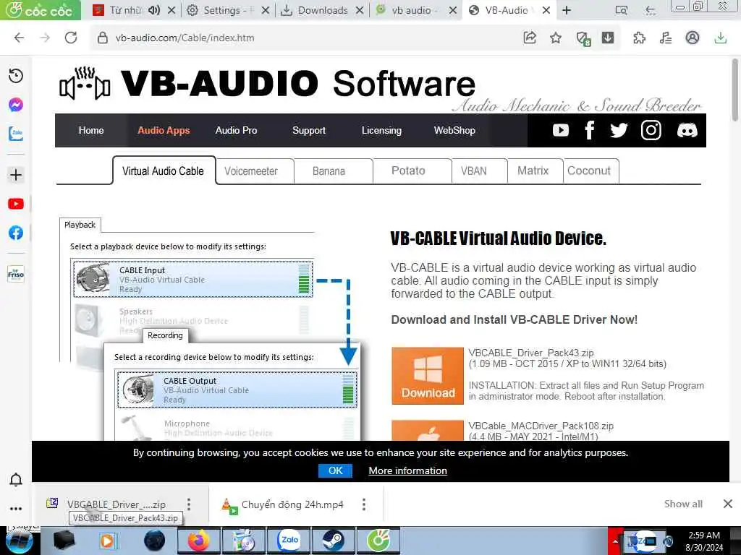Viewport: 741px width, 555px height.
Task: Visit VB-Audio Facebook page icon
Action: pos(589,130)
